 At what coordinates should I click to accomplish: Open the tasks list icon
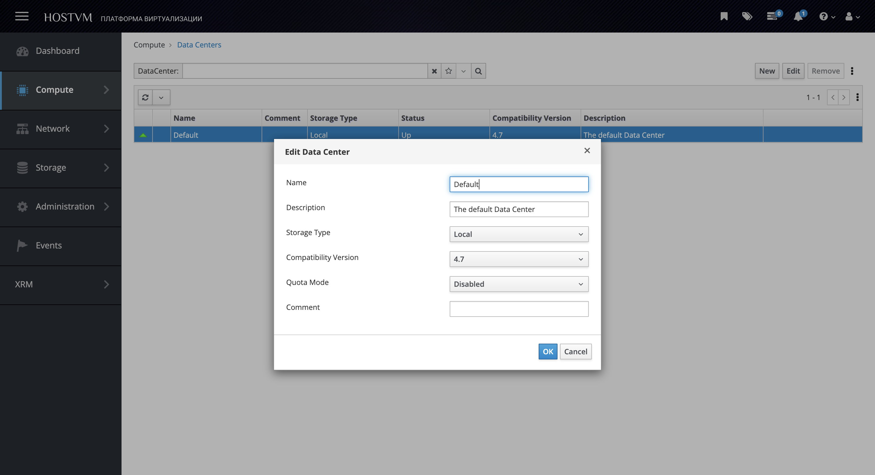(772, 16)
